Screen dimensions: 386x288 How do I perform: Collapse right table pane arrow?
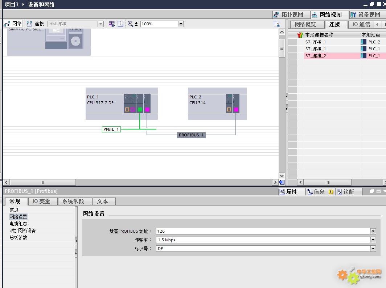coord(287,97)
